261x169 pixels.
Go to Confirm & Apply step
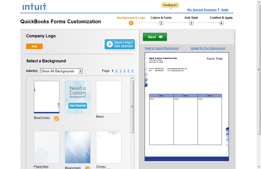221,18
